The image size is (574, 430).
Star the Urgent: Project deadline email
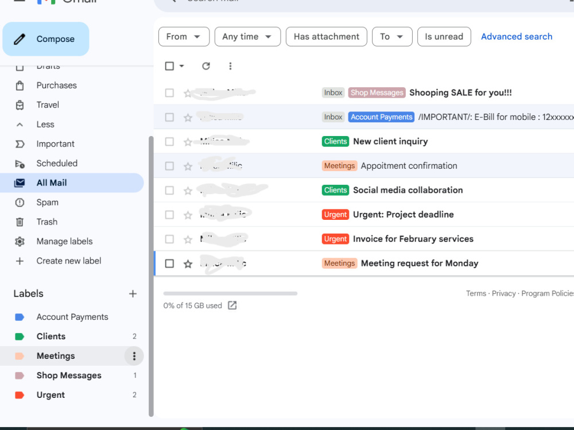click(x=188, y=215)
